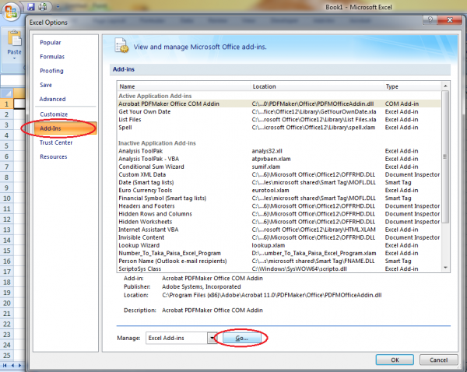The image size is (467, 372).
Task: Click the Go... button
Action: pyautogui.click(x=241, y=338)
